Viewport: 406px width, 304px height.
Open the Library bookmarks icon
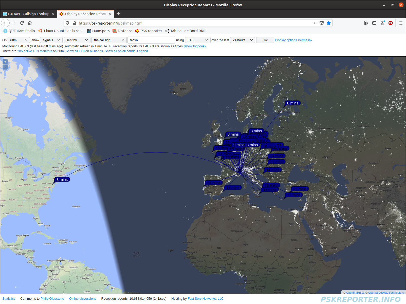coord(366,23)
